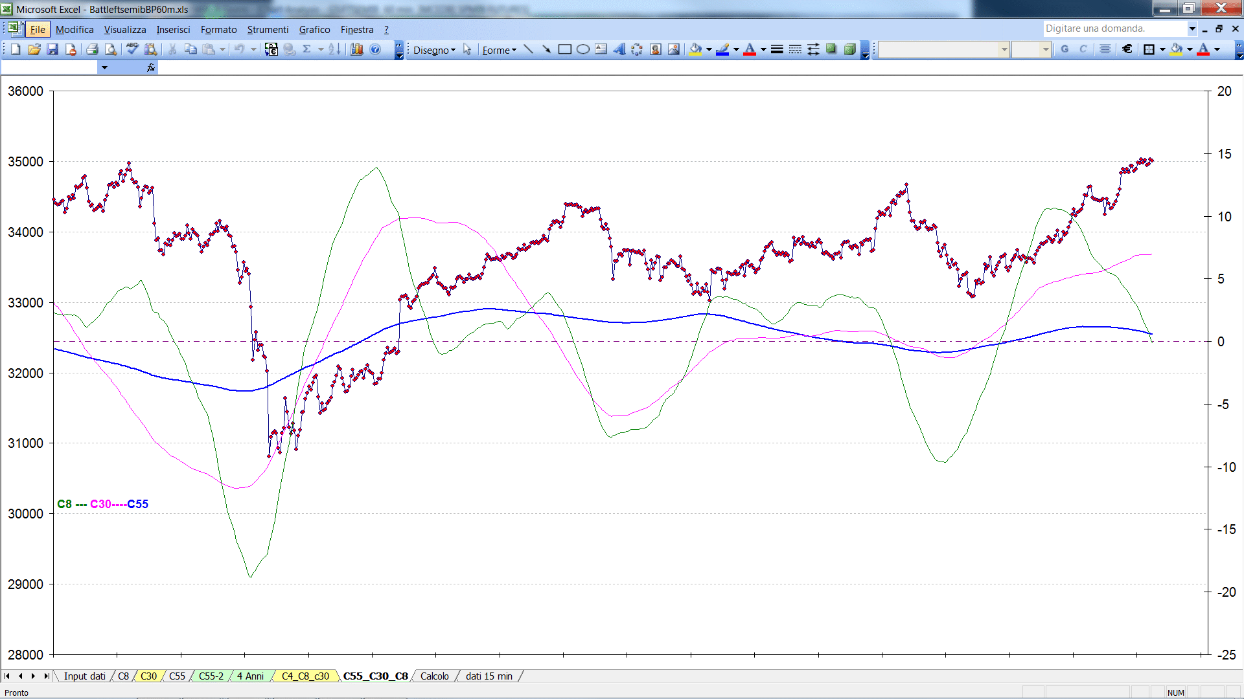Open the Dash Style options

click(x=795, y=50)
